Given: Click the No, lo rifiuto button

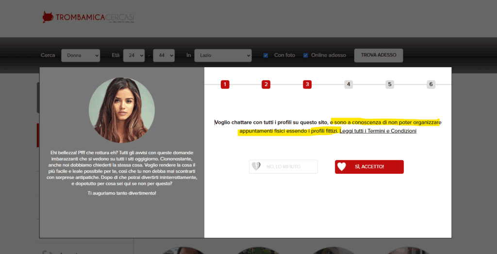Looking at the screenshot, I should [283, 166].
